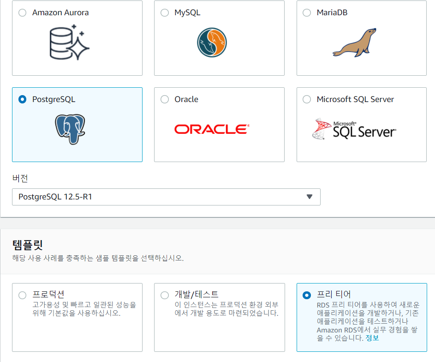Click the 개발/테스트 description text
The width and height of the screenshot is (435, 362).
click(x=226, y=309)
